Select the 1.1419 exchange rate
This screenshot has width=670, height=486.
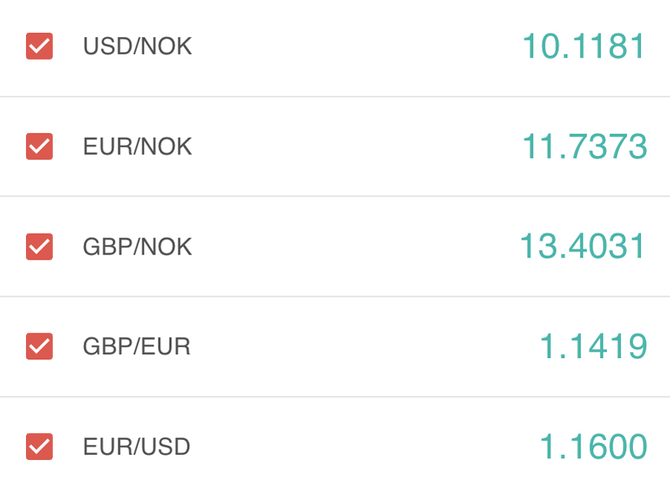click(x=593, y=346)
